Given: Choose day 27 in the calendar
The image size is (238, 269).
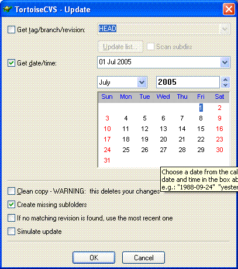Looking at the screenshot, I should pyautogui.click(x=163, y=150).
